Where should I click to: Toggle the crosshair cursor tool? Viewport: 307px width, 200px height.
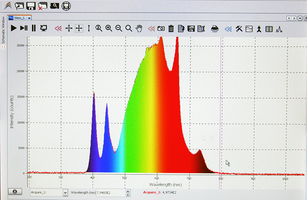coord(79,28)
